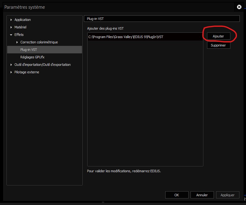The height and width of the screenshot is (205, 246).
Task: Click the Ajouter button
Action: pos(219,36)
